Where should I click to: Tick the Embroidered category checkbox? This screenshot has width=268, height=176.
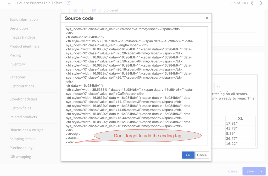85,10
